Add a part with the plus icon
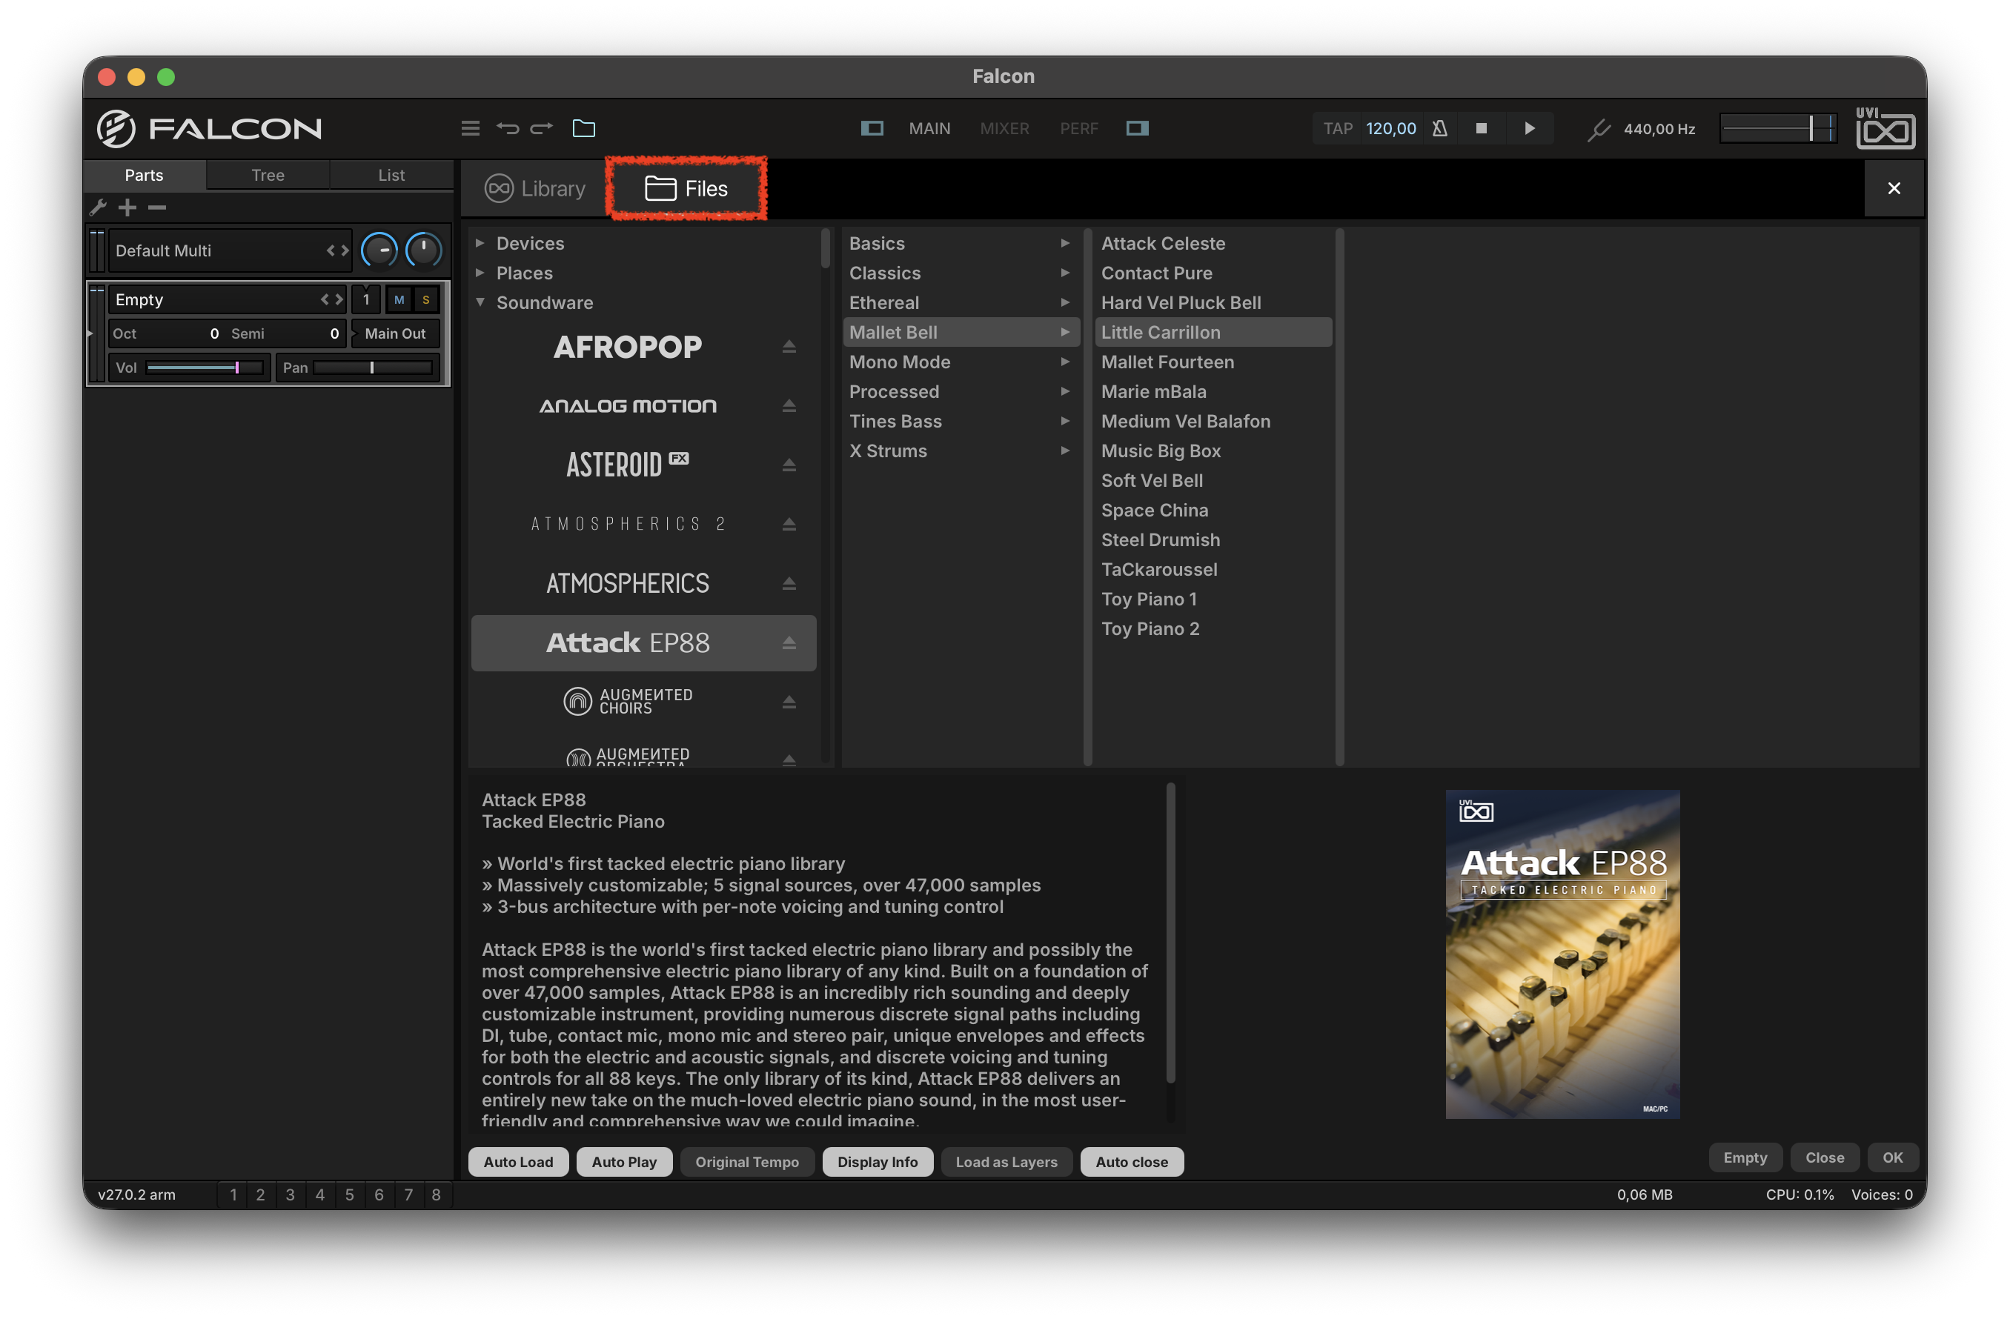 pyautogui.click(x=127, y=207)
